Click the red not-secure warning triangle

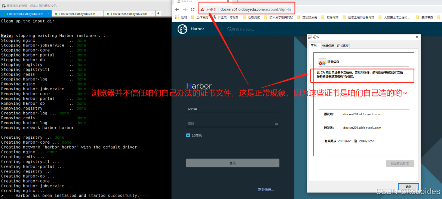point(202,10)
